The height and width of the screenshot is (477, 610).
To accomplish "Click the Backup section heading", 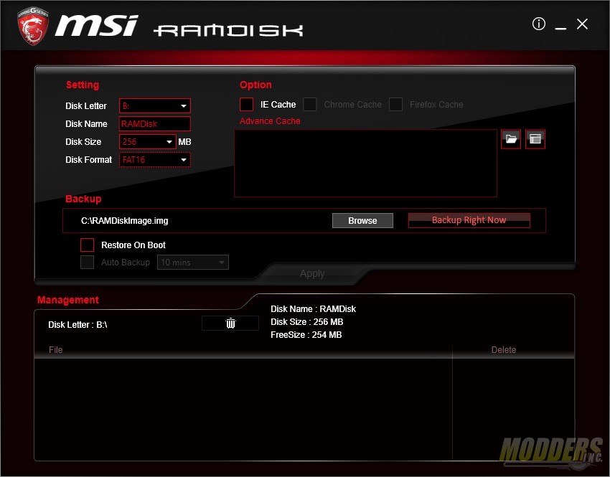I will tap(83, 199).
